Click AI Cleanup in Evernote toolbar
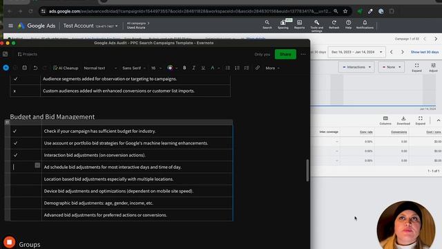Viewport: 442px width, 249px height. pos(66,68)
